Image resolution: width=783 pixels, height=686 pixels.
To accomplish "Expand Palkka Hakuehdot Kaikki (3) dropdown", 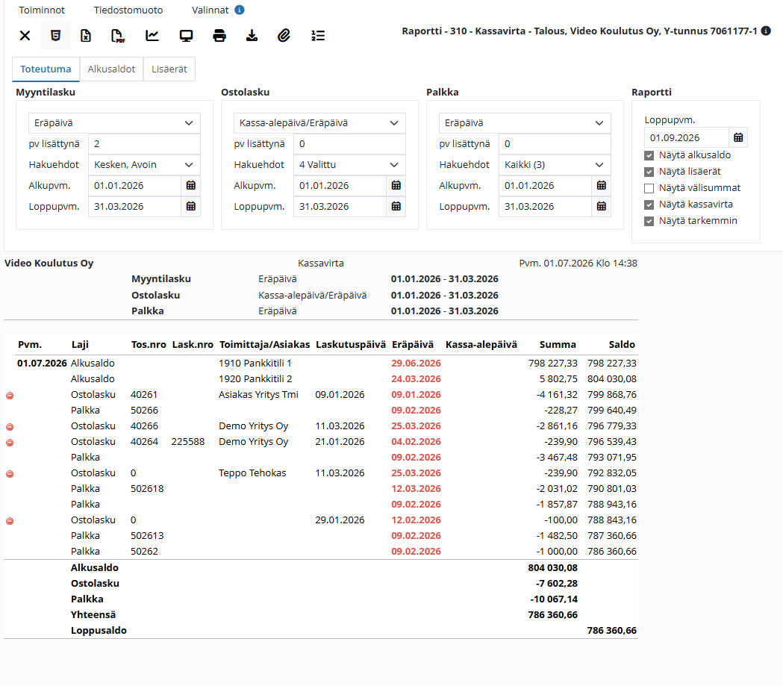I will coord(555,165).
